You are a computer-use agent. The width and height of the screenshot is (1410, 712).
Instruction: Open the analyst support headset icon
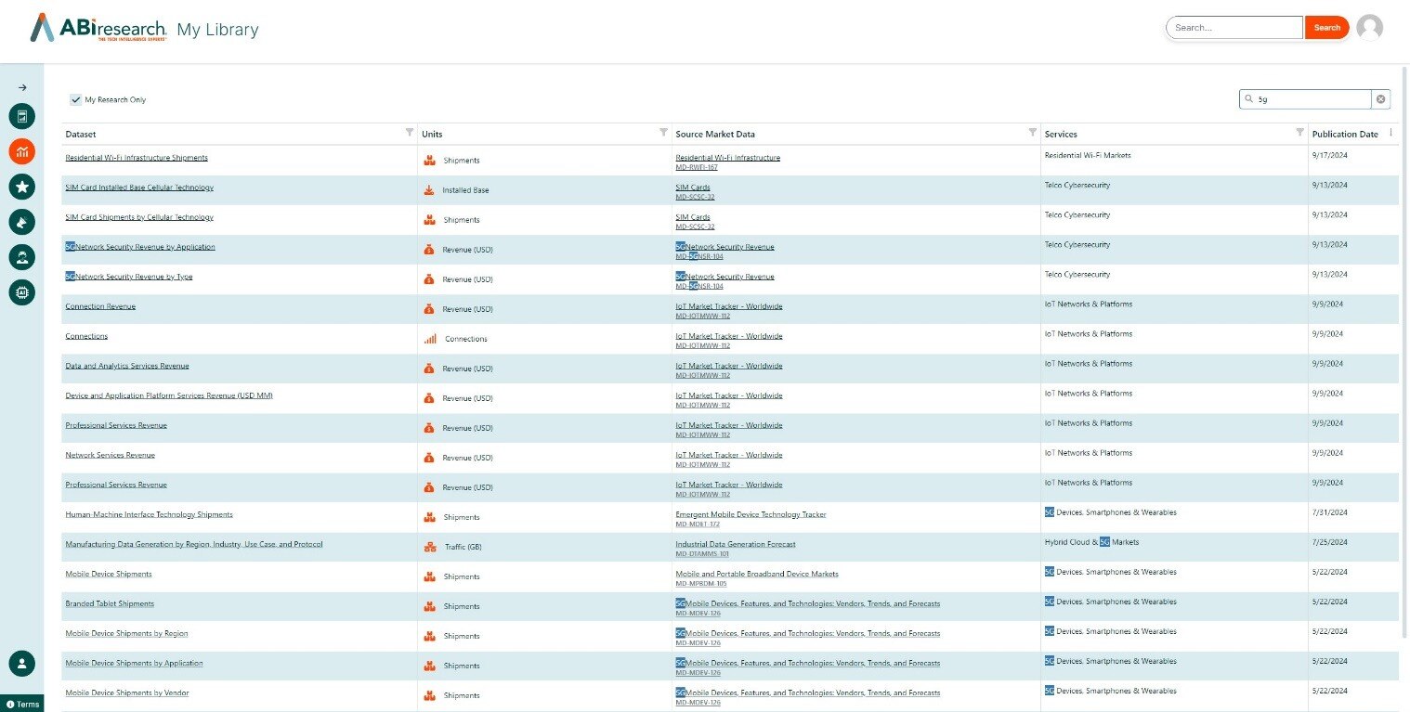[21, 257]
